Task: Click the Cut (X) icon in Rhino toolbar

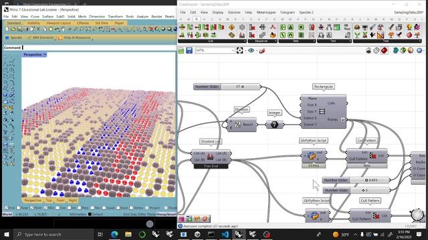Action: pyautogui.click(x=39, y=29)
